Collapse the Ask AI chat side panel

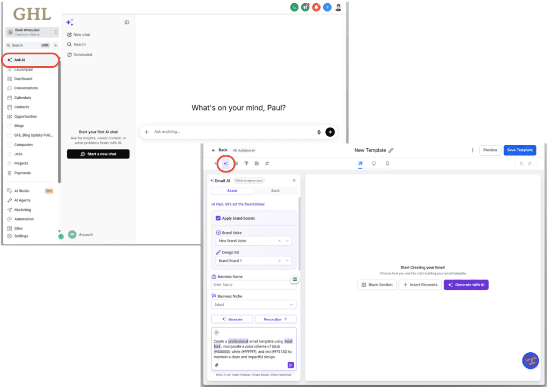pyautogui.click(x=127, y=22)
